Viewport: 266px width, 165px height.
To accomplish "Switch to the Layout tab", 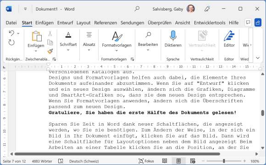I will click(x=83, y=23).
